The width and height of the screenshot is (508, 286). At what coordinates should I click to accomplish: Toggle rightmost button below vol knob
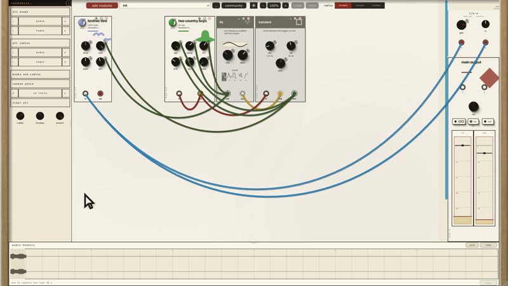pyautogui.click(x=488, y=121)
